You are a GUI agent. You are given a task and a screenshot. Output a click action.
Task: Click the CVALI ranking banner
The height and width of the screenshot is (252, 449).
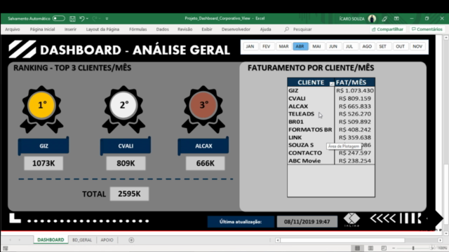[126, 146]
